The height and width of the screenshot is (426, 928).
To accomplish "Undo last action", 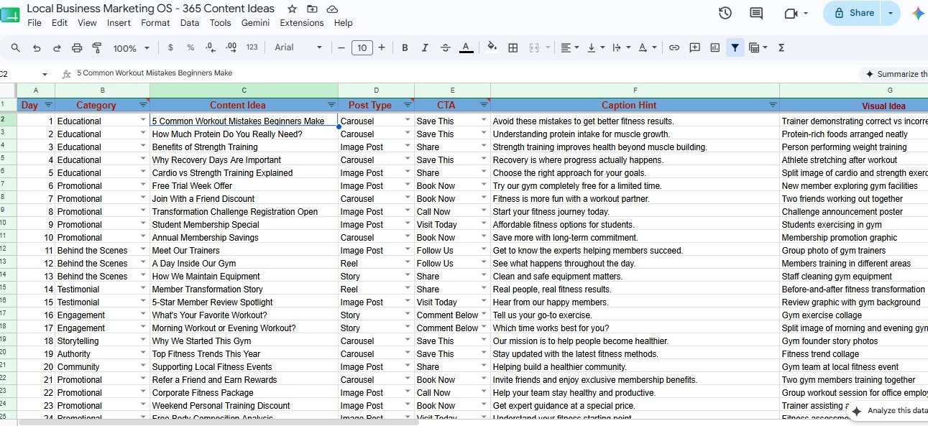I will coord(37,48).
